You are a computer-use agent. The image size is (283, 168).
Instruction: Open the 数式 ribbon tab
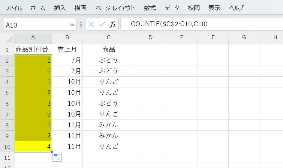click(x=150, y=8)
